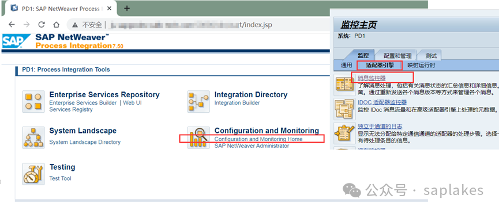Go to browser home via house icon
This screenshot has width=499, height=210.
point(56,25)
